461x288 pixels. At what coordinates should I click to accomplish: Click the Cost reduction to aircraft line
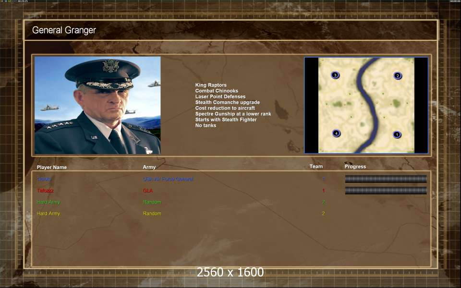[225, 108]
